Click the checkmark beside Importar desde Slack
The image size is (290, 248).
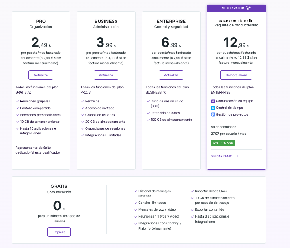[x=192, y=191]
